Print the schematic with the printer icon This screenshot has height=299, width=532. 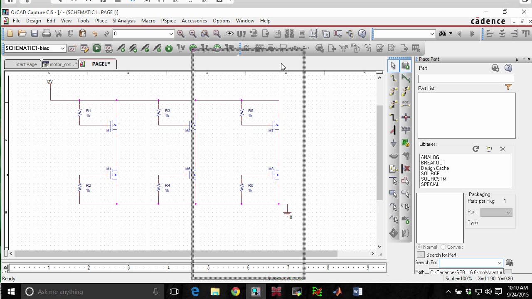point(47,34)
